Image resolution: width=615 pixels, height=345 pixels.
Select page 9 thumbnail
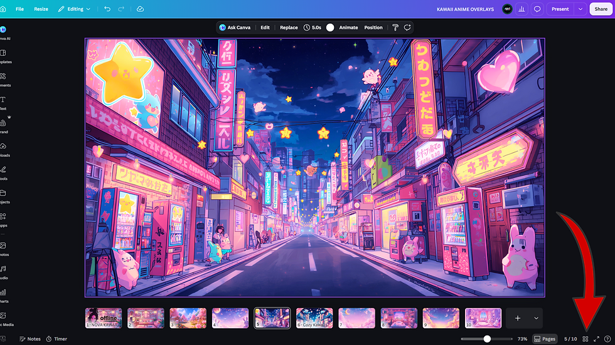pyautogui.click(x=441, y=318)
